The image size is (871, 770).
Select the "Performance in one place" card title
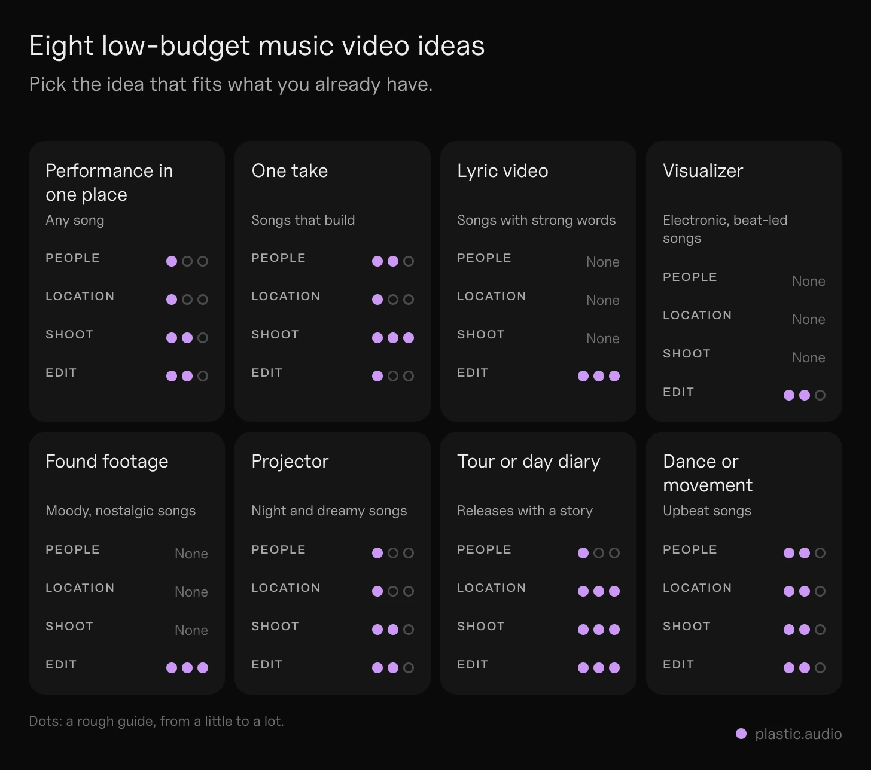point(109,182)
